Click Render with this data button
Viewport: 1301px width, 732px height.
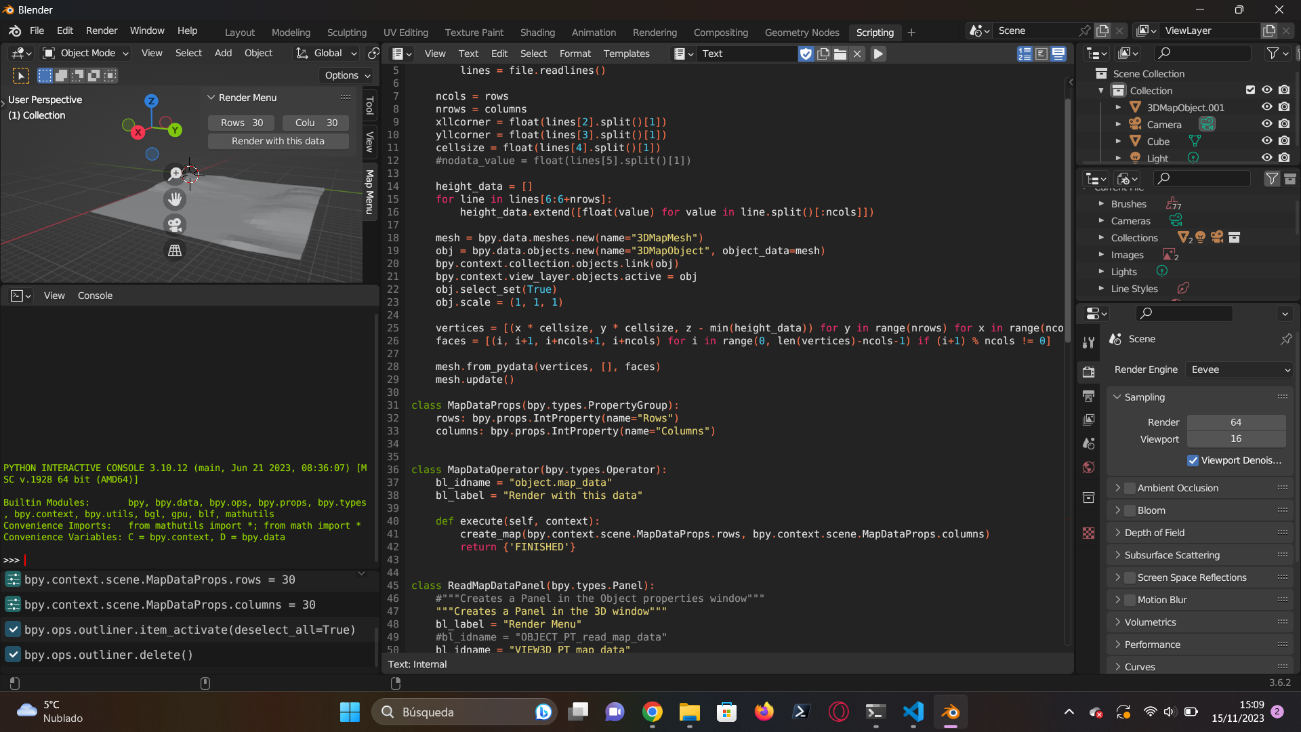click(277, 140)
